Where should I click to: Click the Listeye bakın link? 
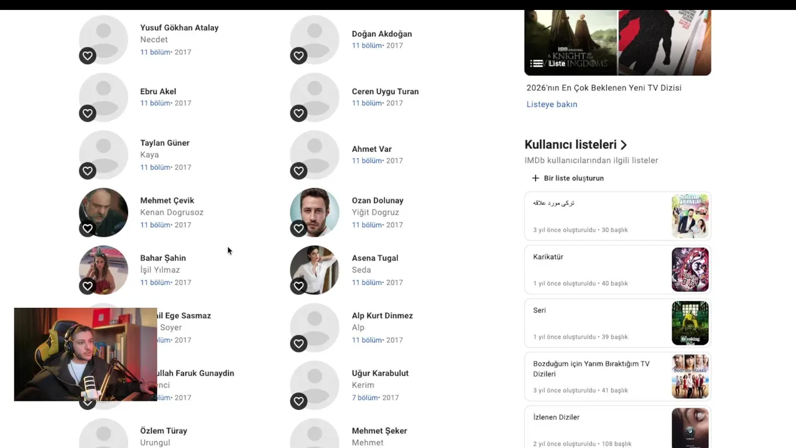(x=552, y=105)
